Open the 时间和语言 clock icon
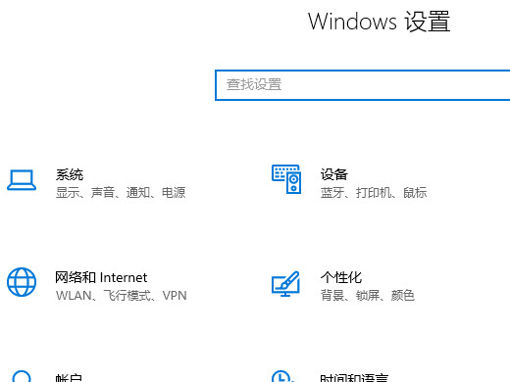Image resolution: width=510 pixels, height=382 pixels. click(x=282, y=376)
